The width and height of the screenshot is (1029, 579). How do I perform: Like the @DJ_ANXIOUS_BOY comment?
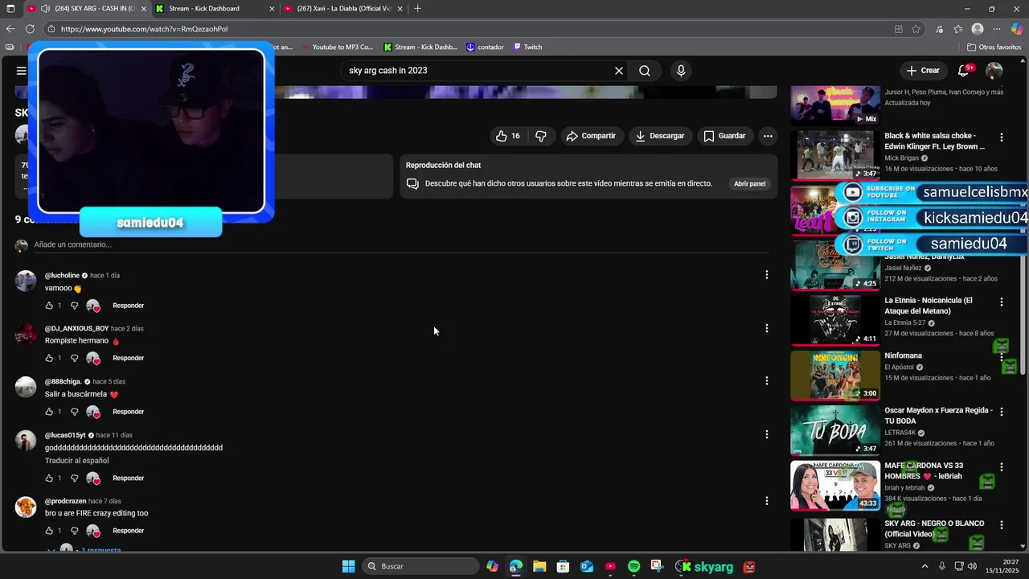coord(49,358)
